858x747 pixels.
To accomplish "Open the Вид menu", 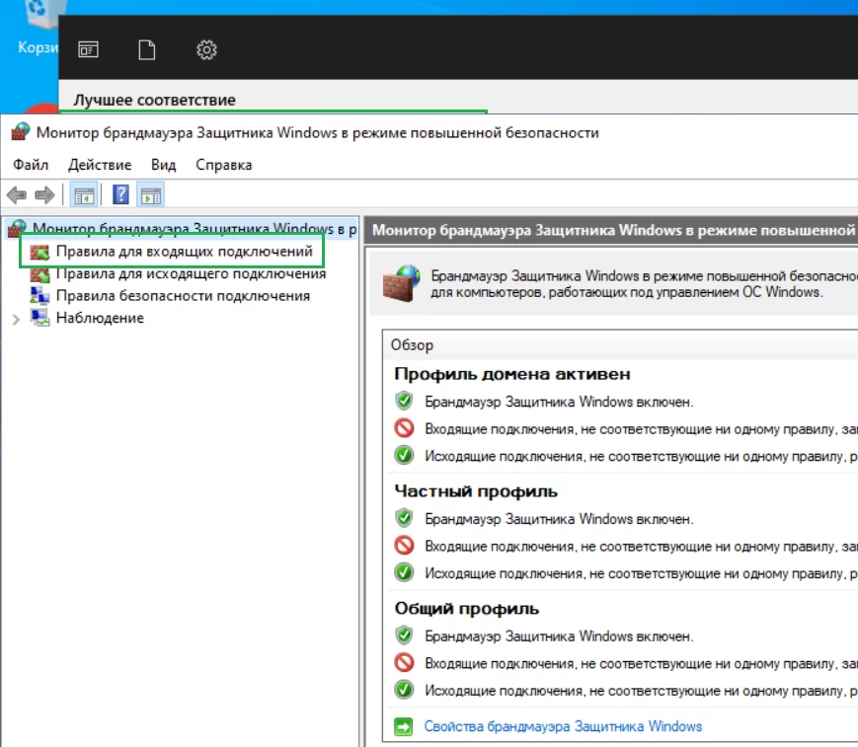I will point(164,165).
